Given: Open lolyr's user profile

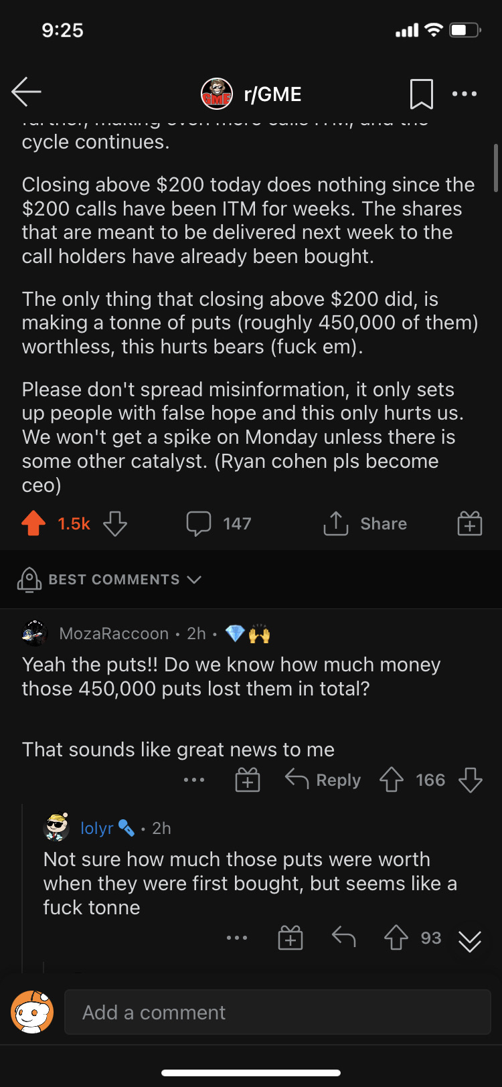Looking at the screenshot, I should point(96,828).
